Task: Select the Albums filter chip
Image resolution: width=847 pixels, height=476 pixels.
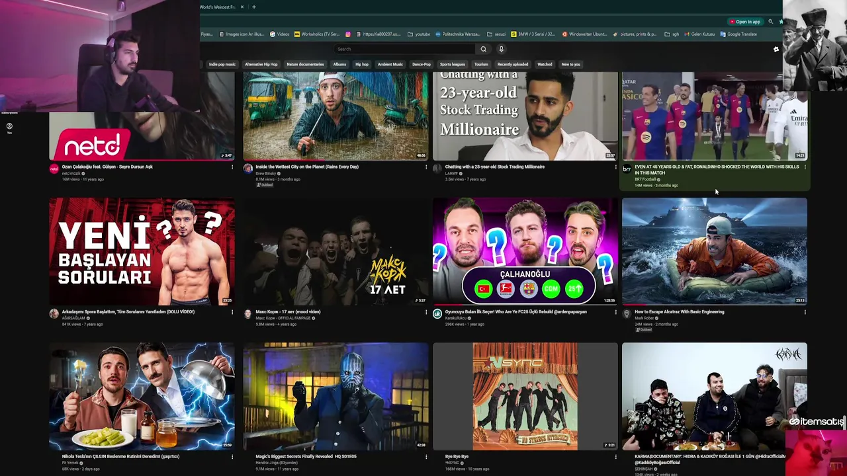Action: point(339,64)
